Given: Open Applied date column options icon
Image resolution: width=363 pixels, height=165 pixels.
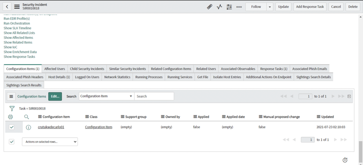Looking at the screenshot, I should (224, 117).
